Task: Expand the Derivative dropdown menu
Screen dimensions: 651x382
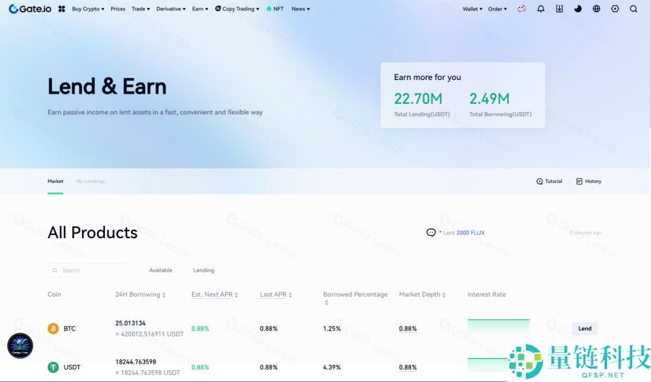Action: [171, 9]
